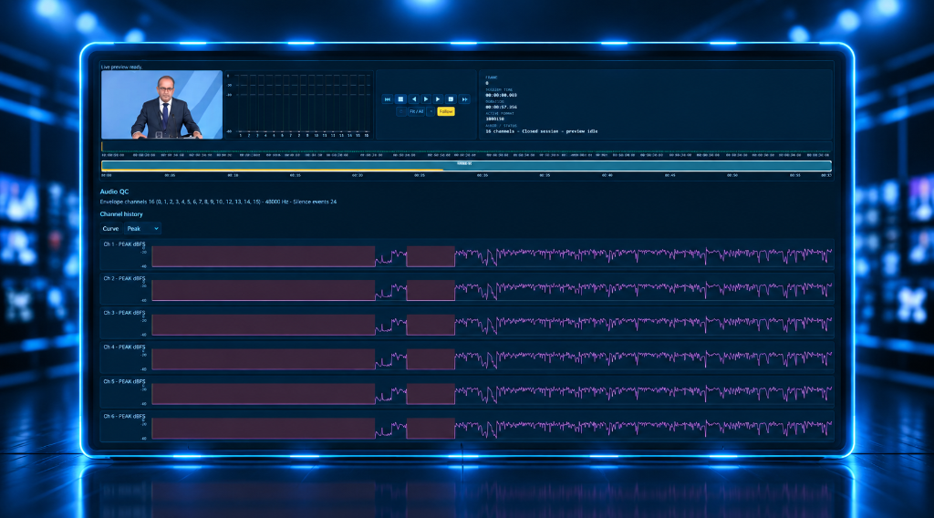Click the 'Live preview ready.' status text
The width and height of the screenshot is (934, 518).
coord(121,67)
